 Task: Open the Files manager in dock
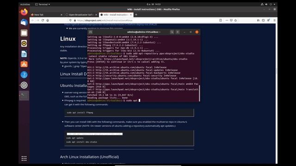[x=24, y=33]
